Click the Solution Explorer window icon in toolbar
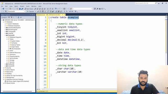 coord(95,9)
